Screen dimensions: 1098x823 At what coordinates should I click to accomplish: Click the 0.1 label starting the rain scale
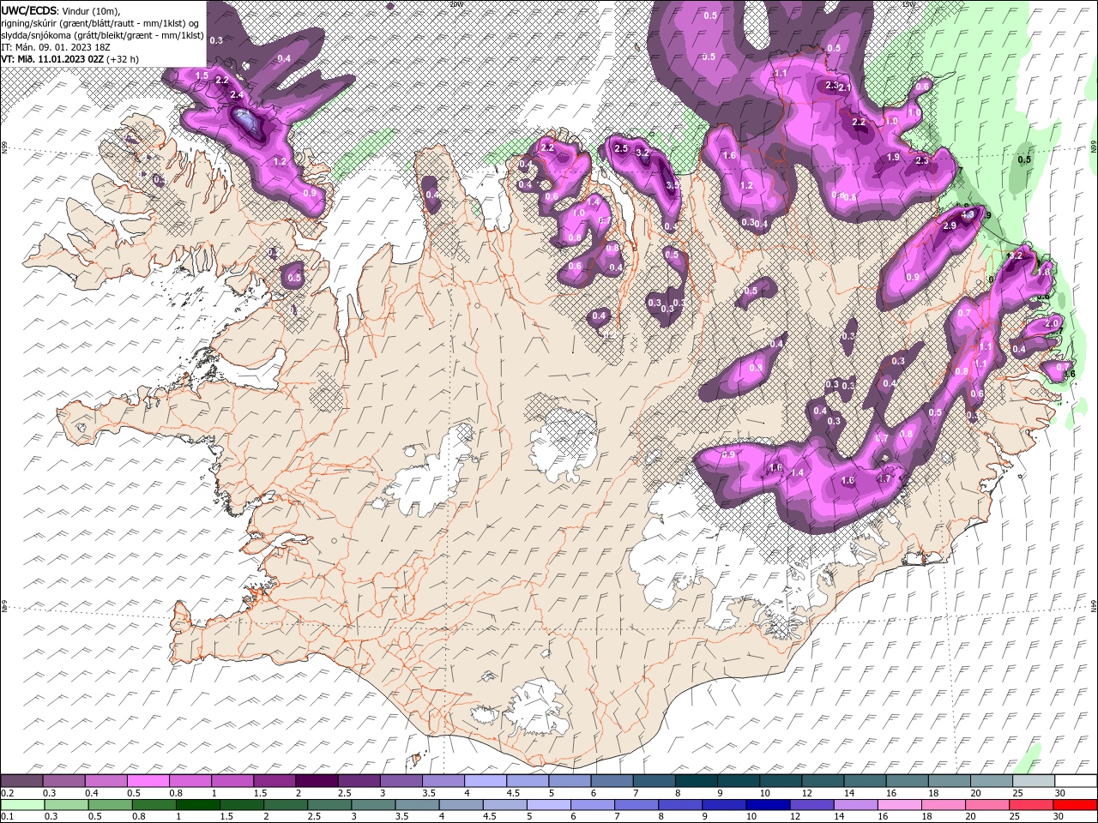pyautogui.click(x=7, y=817)
